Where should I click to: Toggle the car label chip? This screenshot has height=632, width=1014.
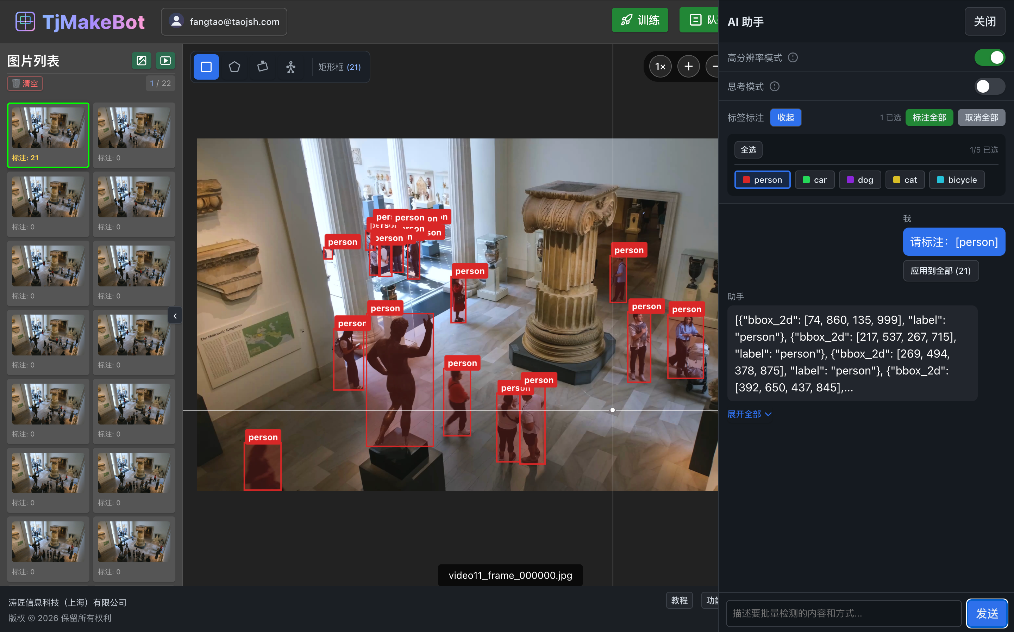[x=814, y=180]
